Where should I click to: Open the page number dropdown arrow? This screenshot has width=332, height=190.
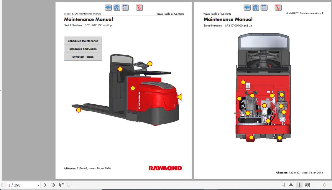click(x=38, y=185)
